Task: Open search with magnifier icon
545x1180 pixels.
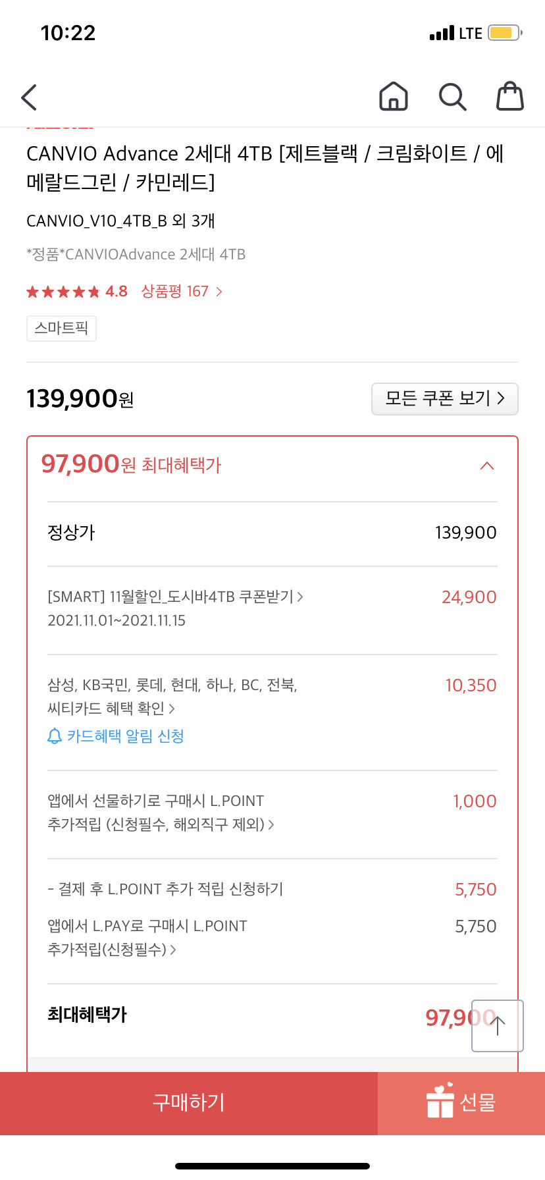Action: [452, 97]
